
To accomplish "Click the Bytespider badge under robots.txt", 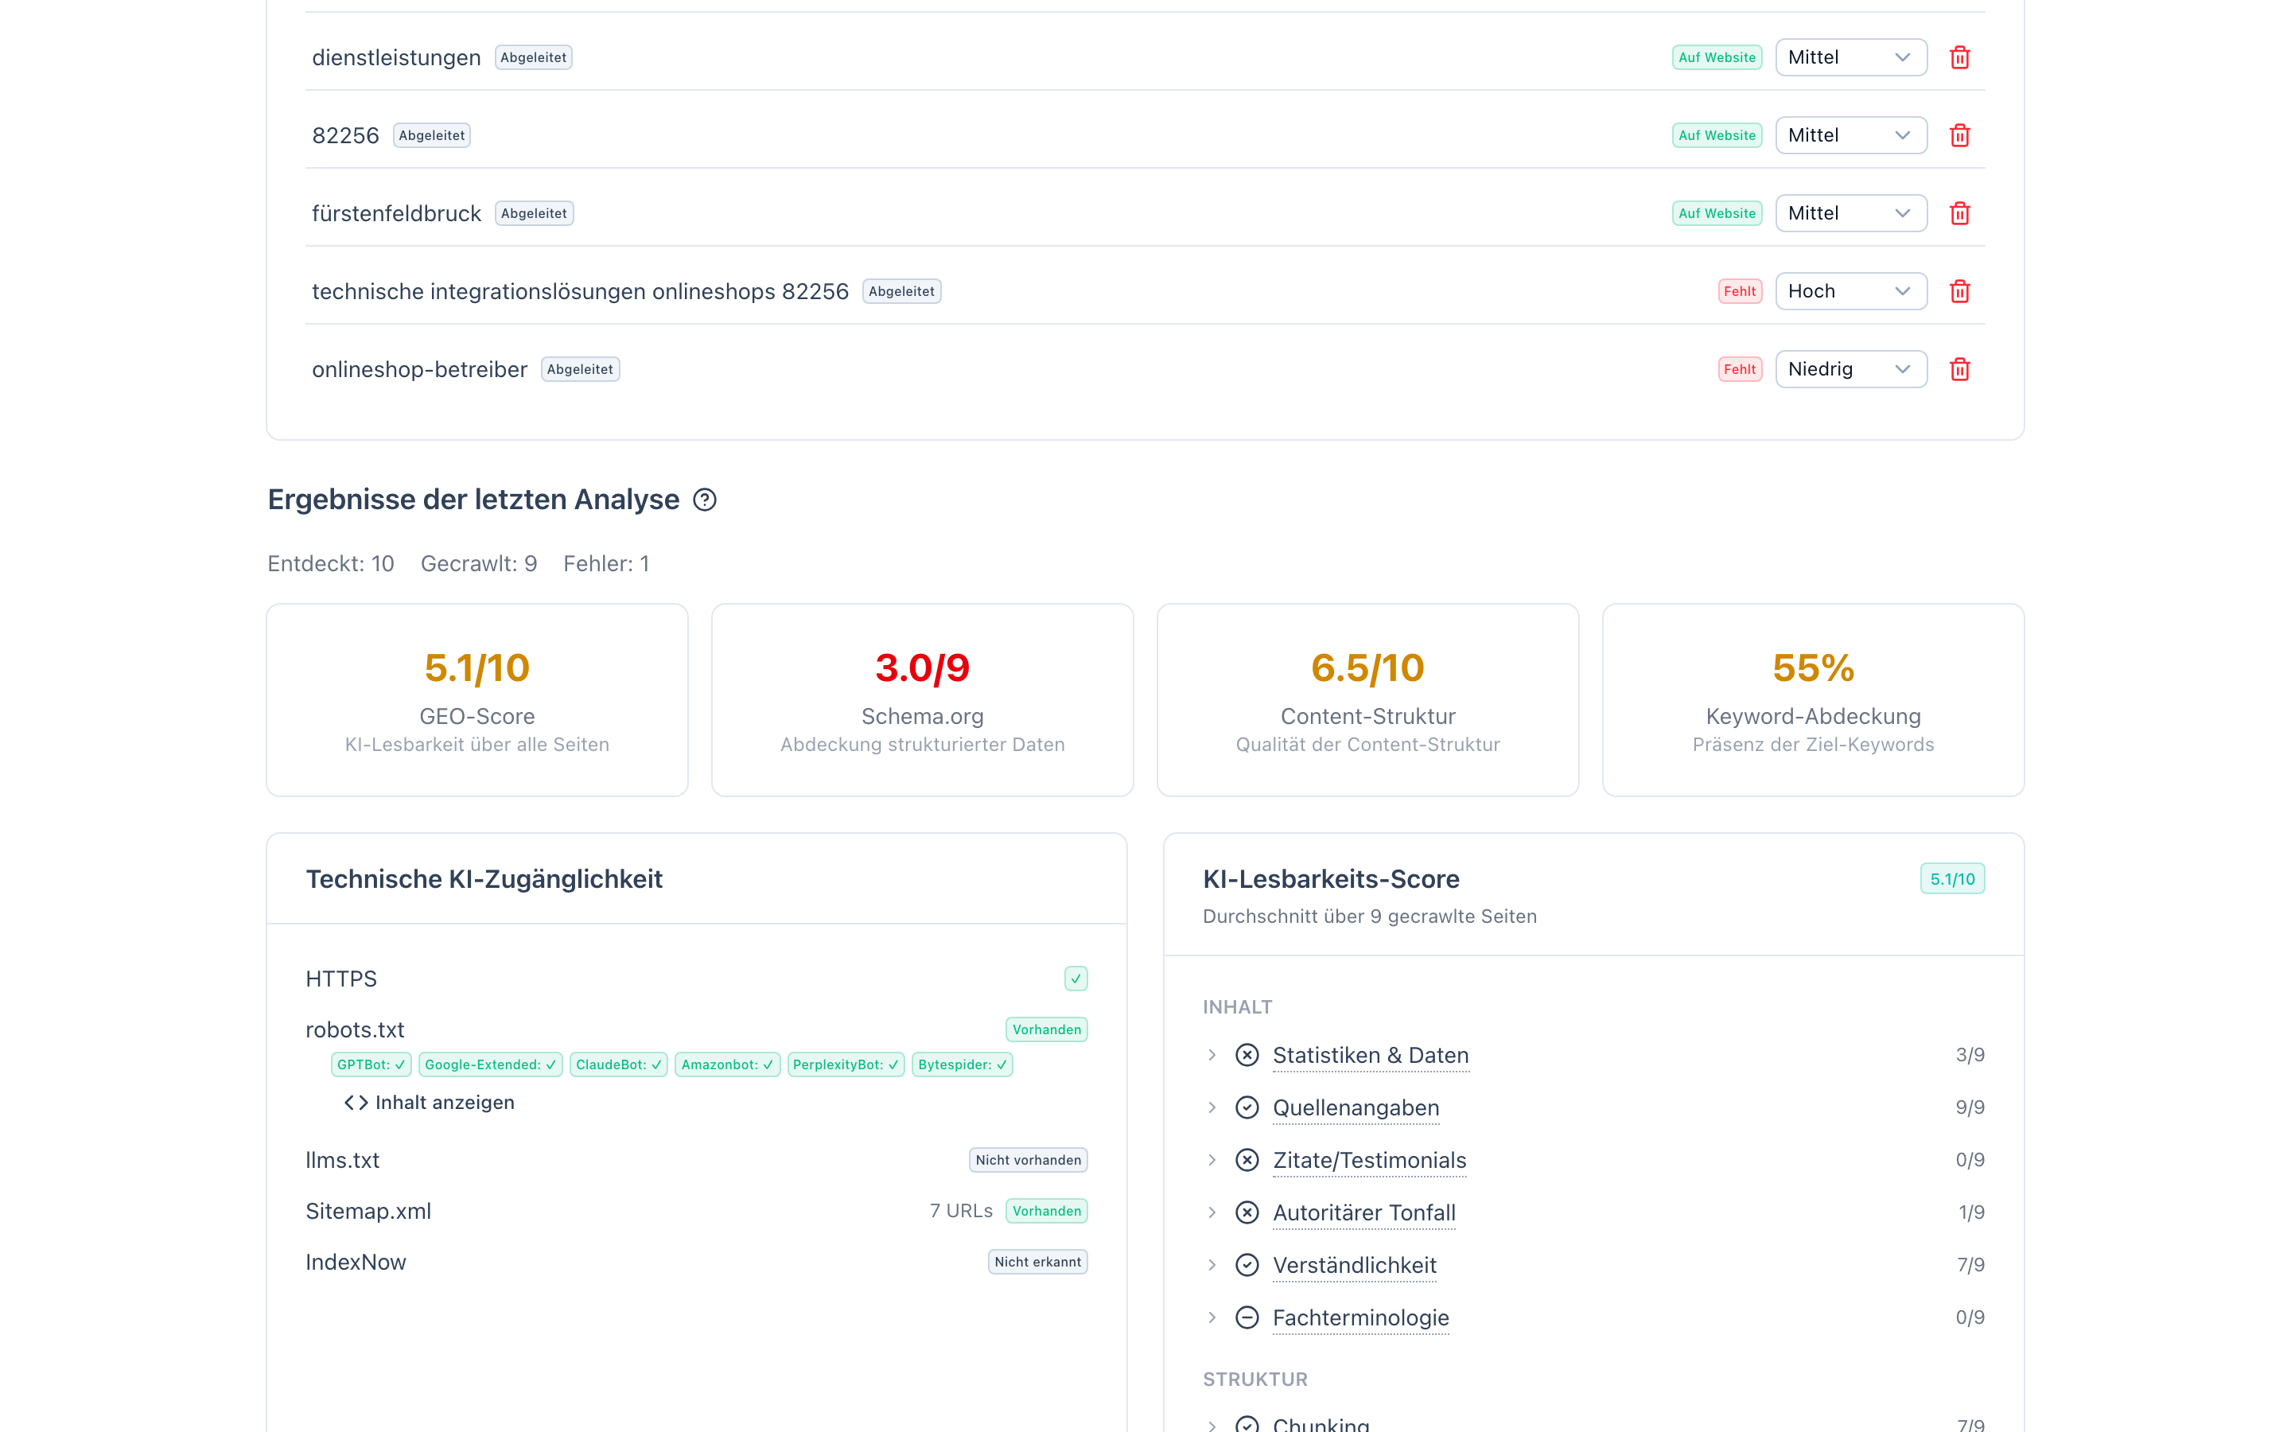I will tap(962, 1064).
